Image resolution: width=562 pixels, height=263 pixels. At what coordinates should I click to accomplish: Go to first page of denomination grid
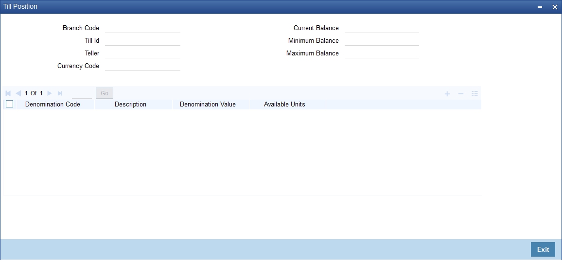click(x=8, y=93)
